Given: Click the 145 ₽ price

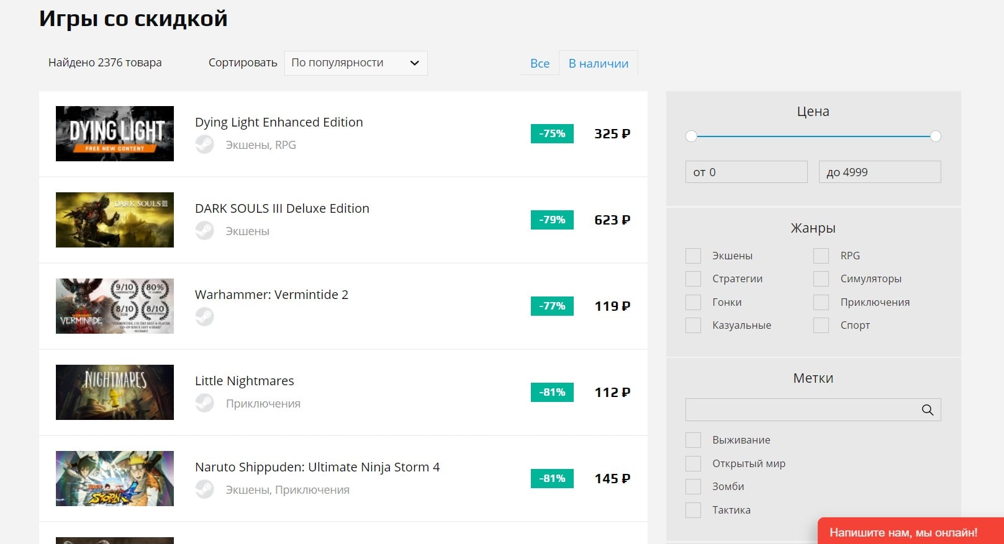Looking at the screenshot, I should click(x=612, y=478).
